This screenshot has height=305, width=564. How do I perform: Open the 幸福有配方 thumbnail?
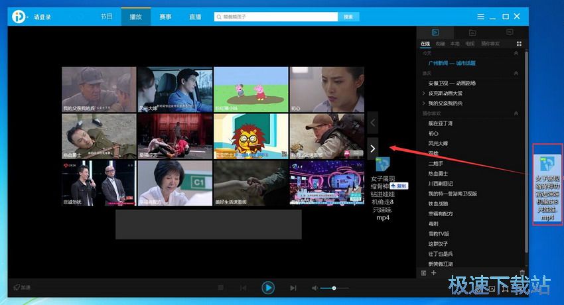[175, 183]
